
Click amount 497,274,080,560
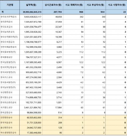coord(34,77)
